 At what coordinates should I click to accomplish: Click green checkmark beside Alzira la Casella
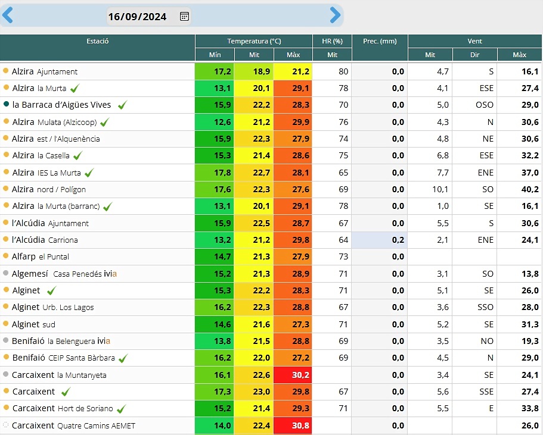click(x=78, y=155)
